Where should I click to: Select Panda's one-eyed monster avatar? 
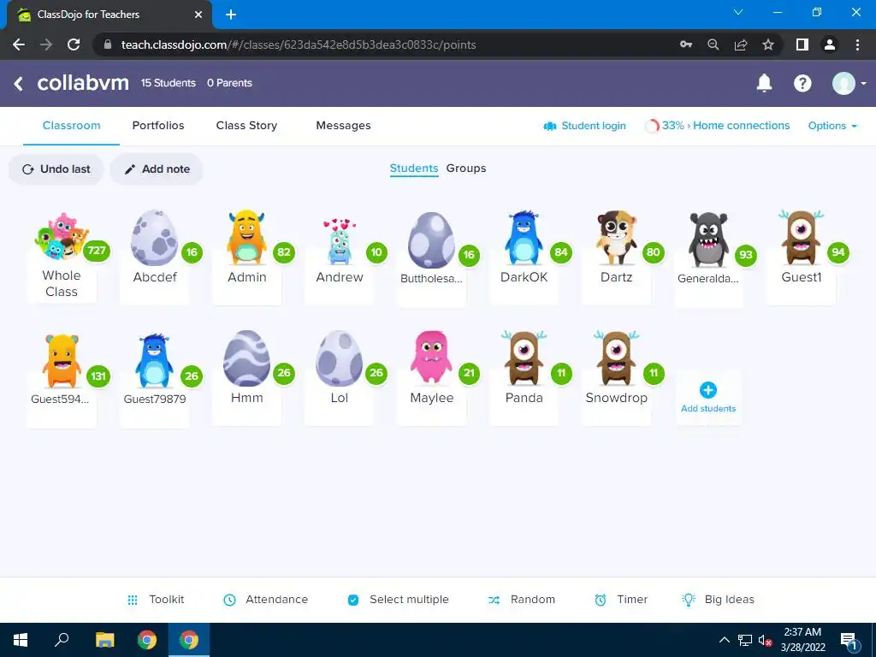click(524, 358)
